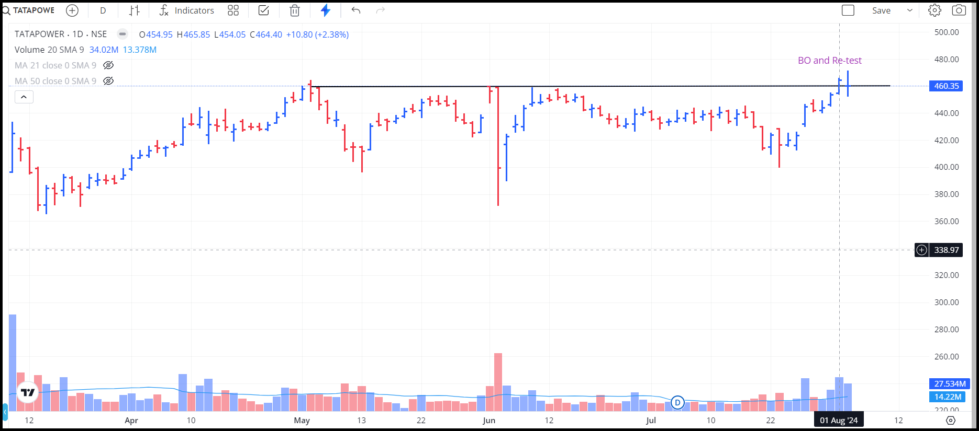Collapse the indicator legend list
The image size is (979, 431).
click(x=24, y=97)
